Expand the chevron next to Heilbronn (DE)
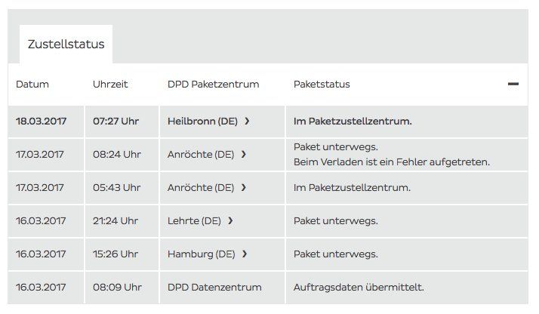 (247, 121)
